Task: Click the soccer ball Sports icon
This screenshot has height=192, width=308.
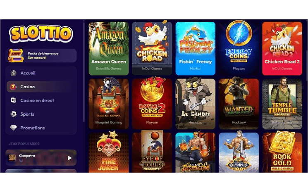Action: [13, 114]
